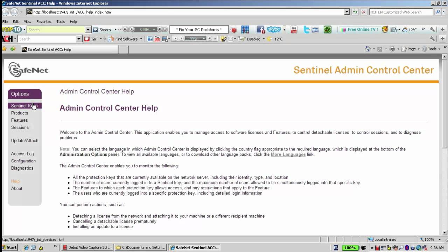Open the Update/Attach page
Image resolution: width=448 pixels, height=252 pixels.
point(24,141)
